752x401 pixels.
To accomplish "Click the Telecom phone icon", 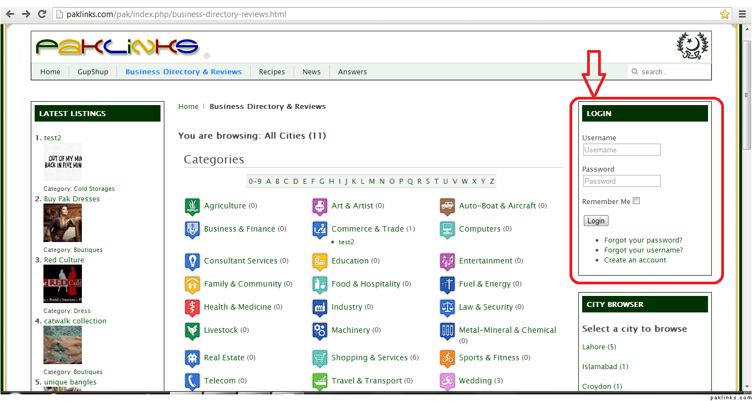I will pos(192,381).
